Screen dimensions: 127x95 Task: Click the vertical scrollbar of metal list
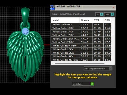(113, 28)
